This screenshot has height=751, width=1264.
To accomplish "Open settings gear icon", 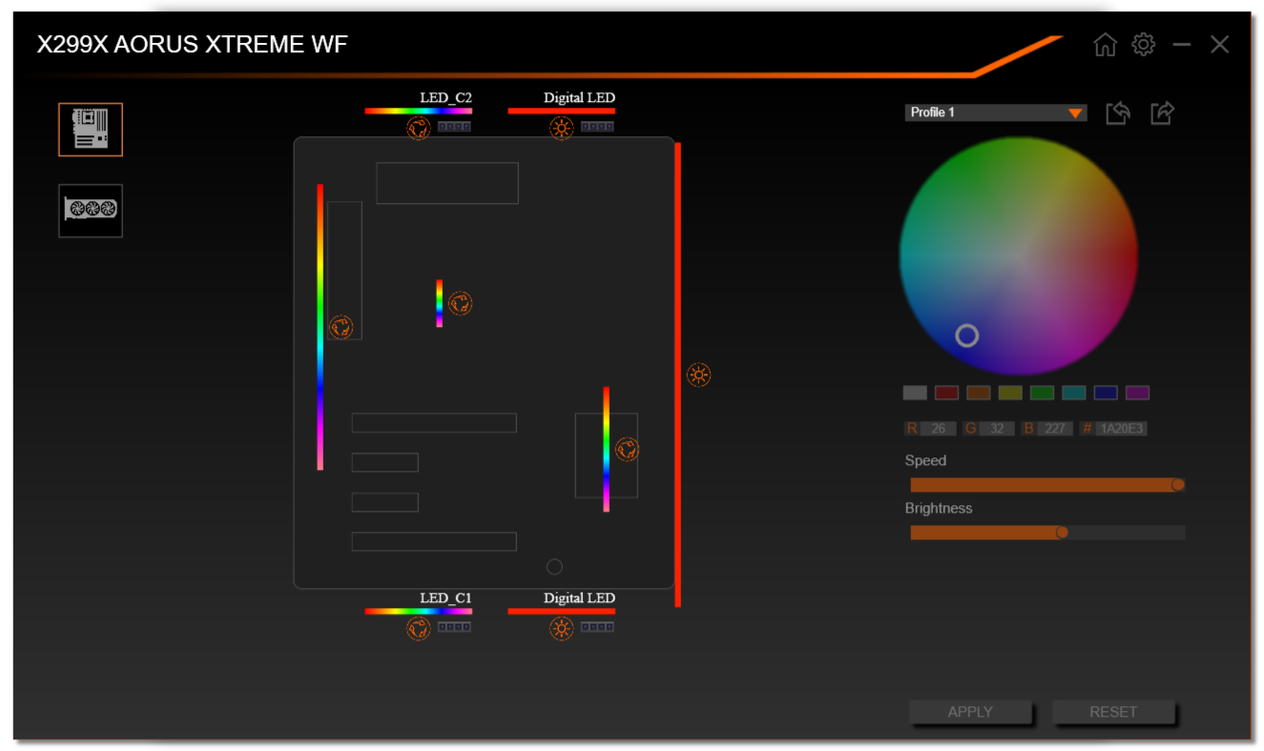I will pyautogui.click(x=1143, y=45).
